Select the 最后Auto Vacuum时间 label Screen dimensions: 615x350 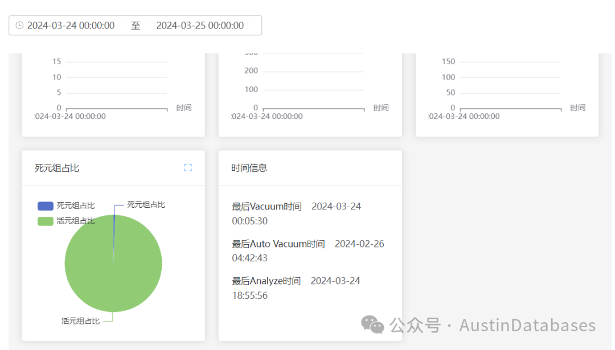point(278,244)
